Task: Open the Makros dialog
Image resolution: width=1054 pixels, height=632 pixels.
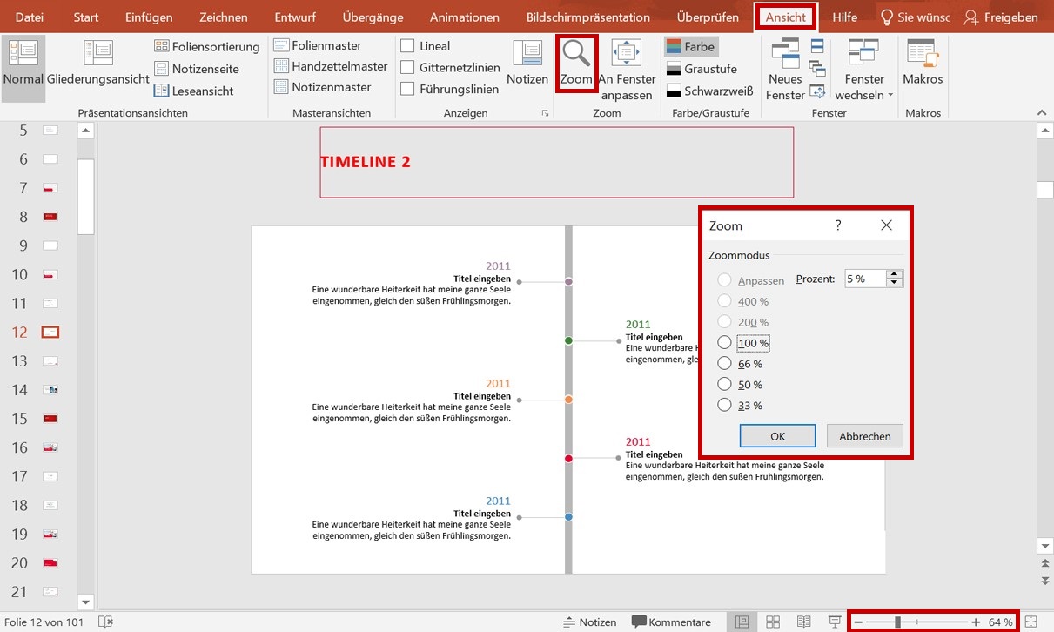Action: pos(923,64)
